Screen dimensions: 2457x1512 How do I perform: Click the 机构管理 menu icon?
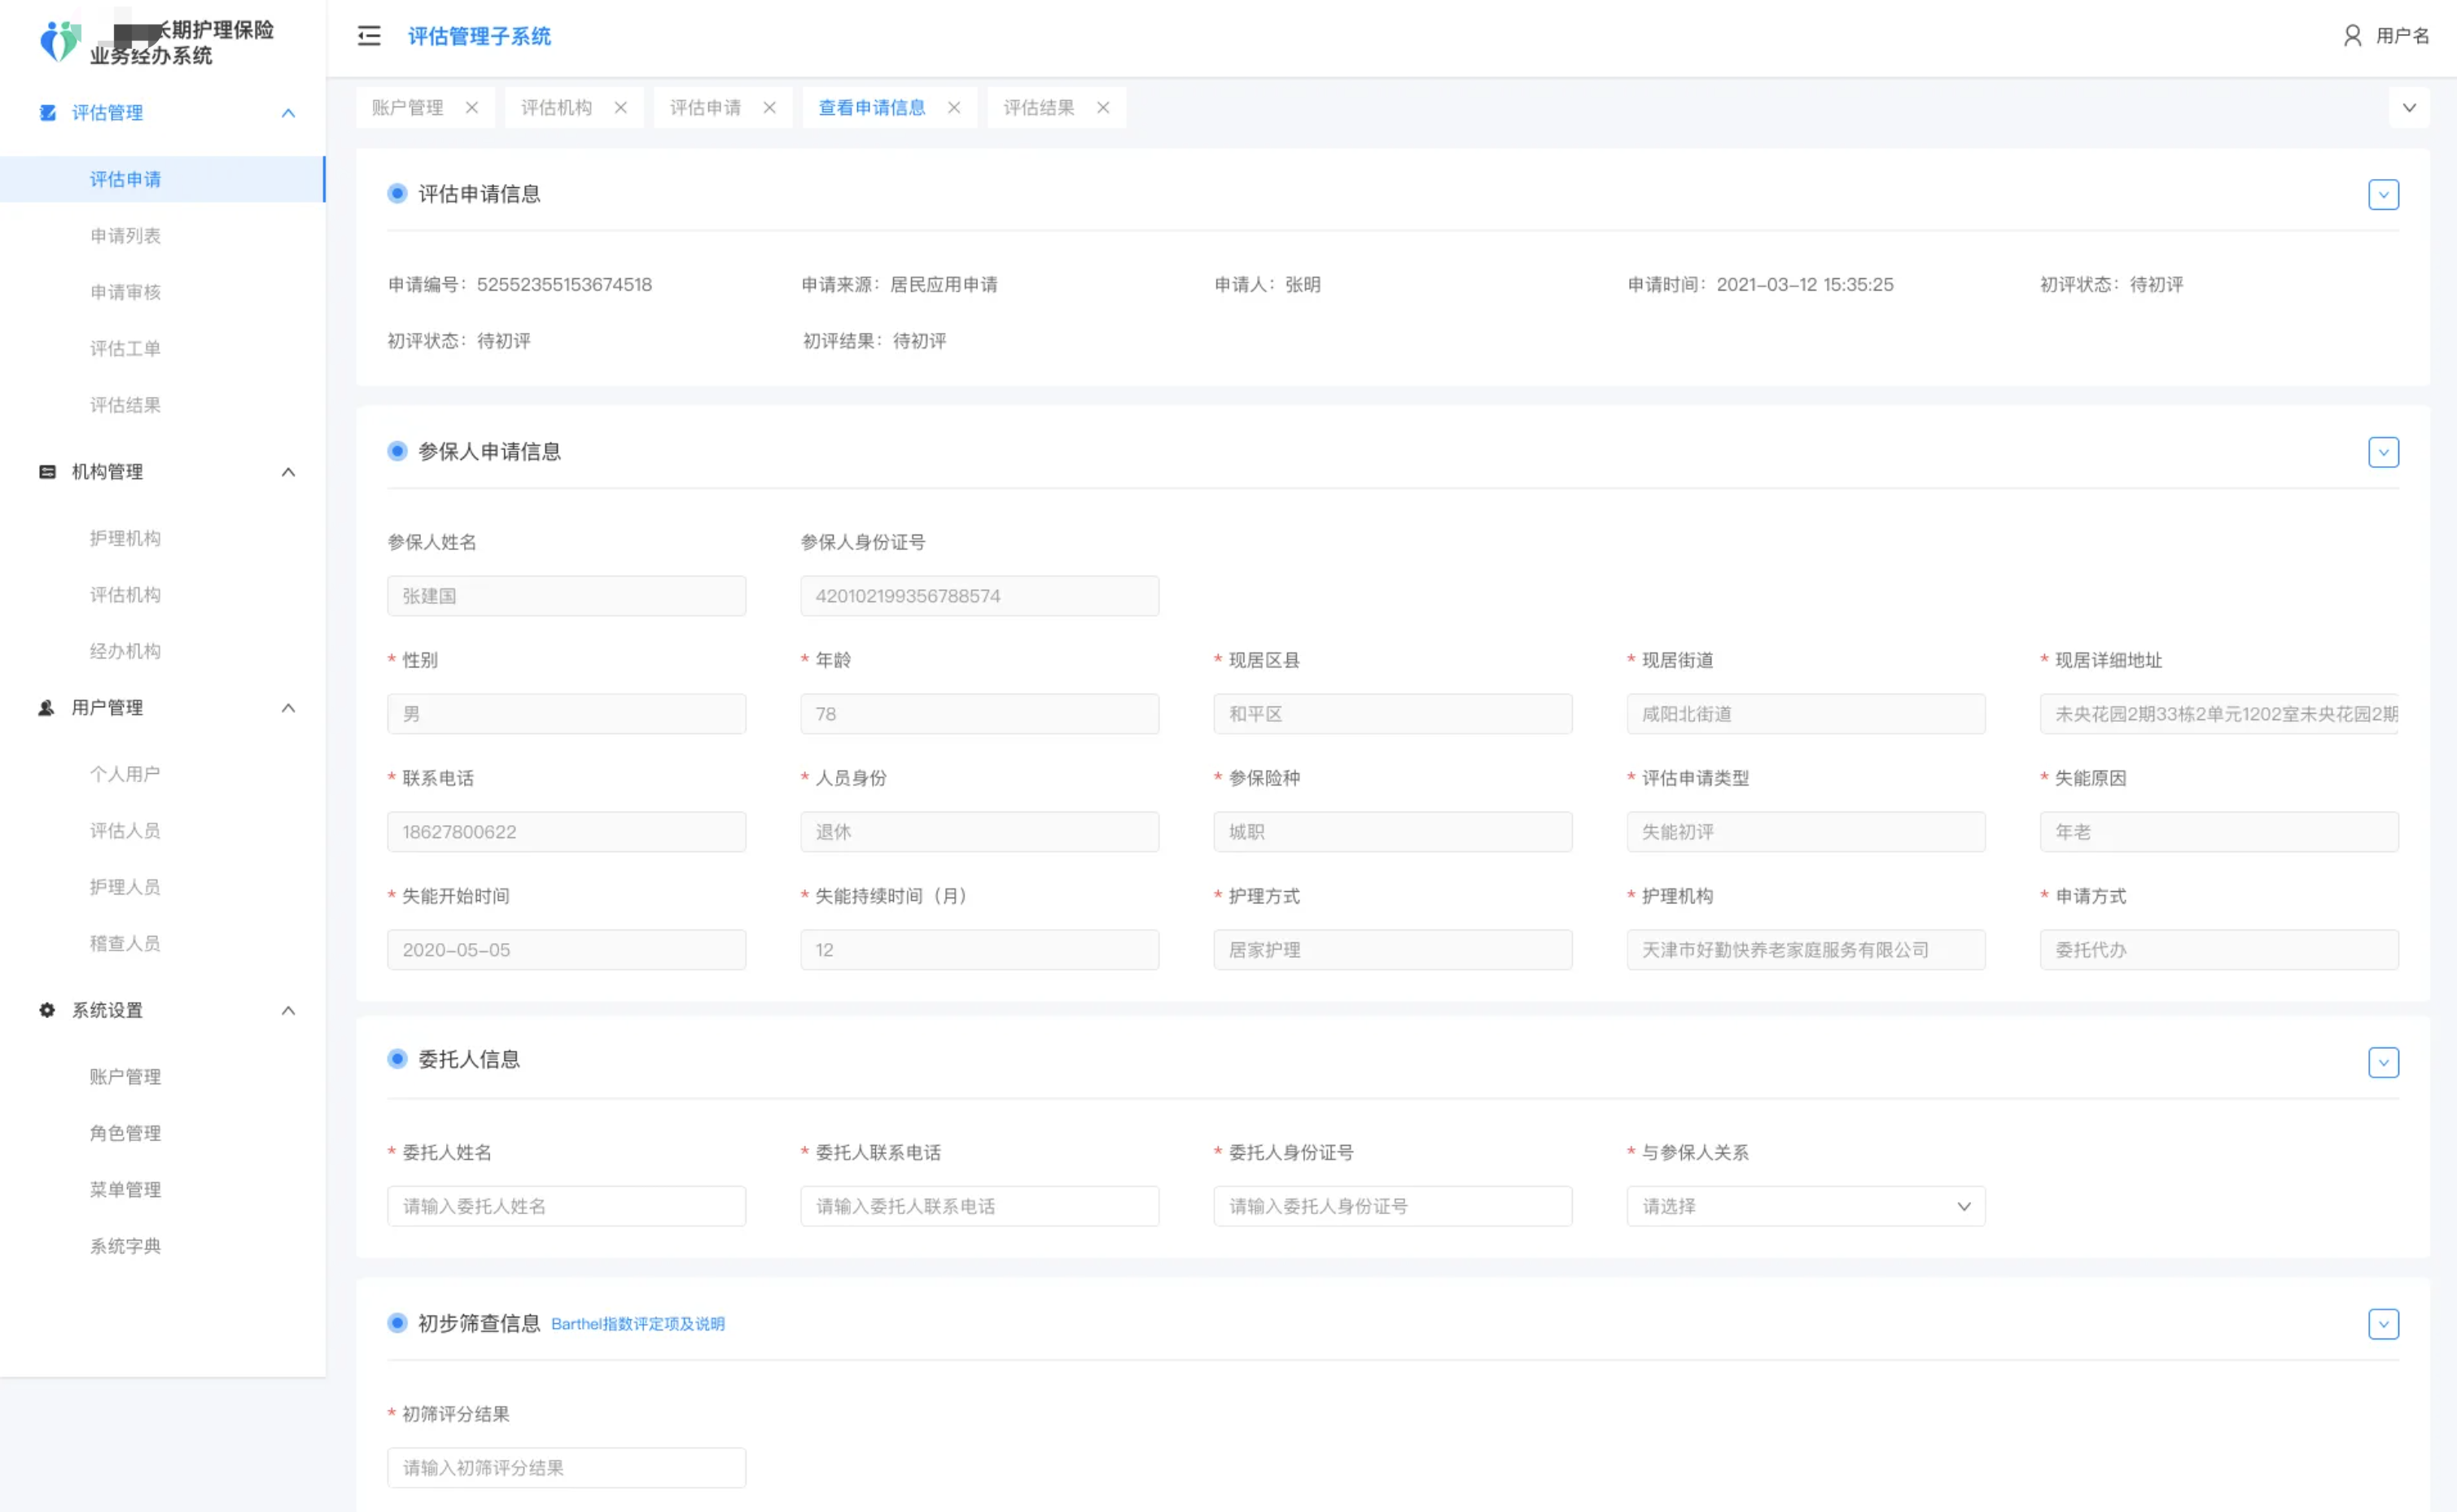click(47, 471)
